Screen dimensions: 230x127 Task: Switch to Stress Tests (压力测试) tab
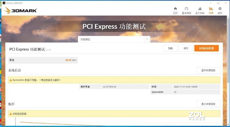[x=200, y=11]
